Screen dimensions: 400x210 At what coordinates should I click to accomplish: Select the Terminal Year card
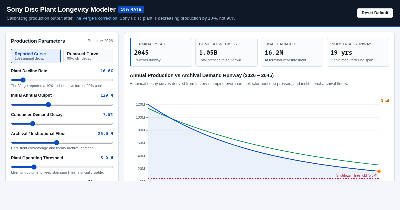(x=161, y=52)
